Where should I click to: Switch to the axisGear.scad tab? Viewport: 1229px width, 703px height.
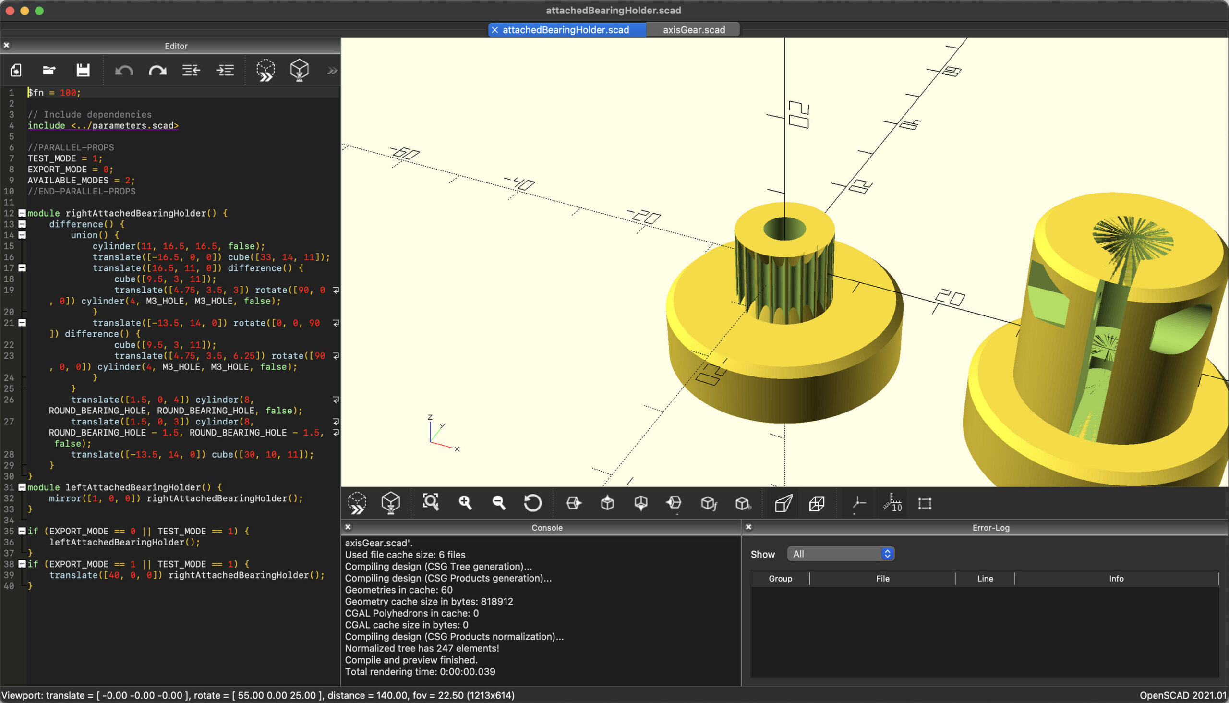tap(693, 29)
